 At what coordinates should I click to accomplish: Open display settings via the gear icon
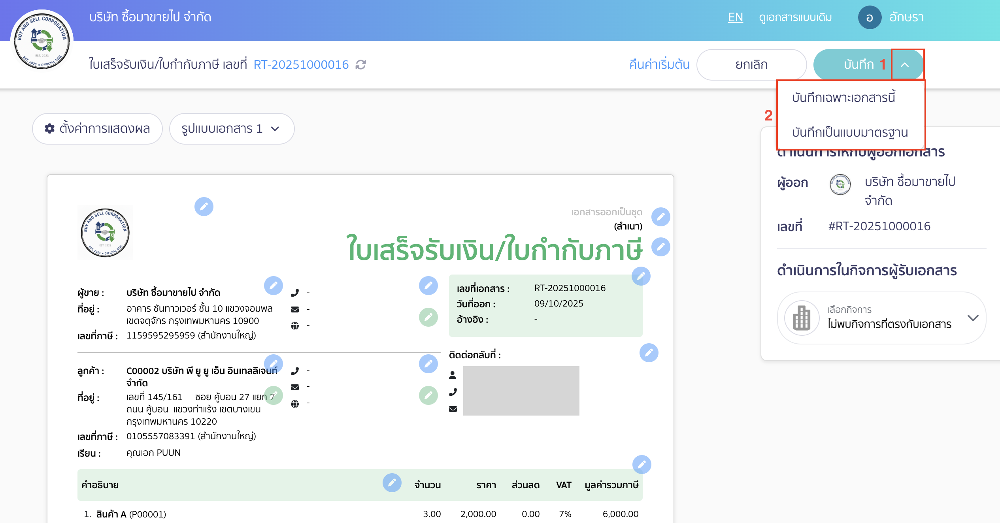click(50, 129)
